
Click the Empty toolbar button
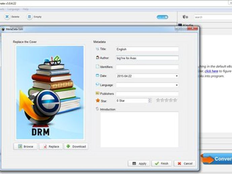coord(34,17)
